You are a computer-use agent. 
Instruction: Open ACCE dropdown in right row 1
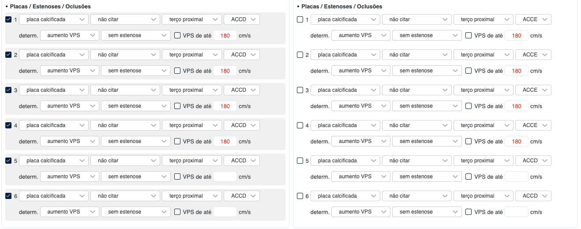(x=533, y=19)
